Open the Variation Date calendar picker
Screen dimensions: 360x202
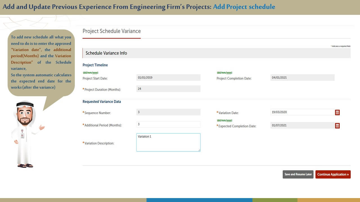pyautogui.click(x=337, y=113)
